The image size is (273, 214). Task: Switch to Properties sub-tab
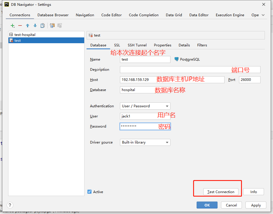click(x=163, y=45)
